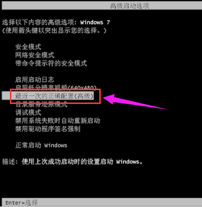Click the 高级启动选项 title bar
Screen dimensions: 202x207
click(102, 6)
